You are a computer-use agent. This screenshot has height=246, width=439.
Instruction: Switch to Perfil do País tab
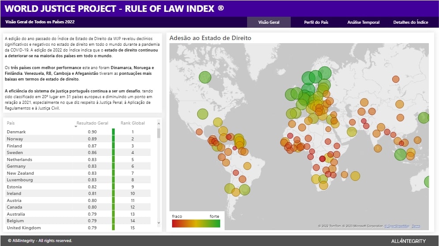point(316,22)
